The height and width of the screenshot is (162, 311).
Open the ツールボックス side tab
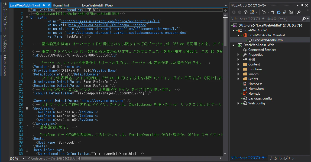(x=5, y=43)
